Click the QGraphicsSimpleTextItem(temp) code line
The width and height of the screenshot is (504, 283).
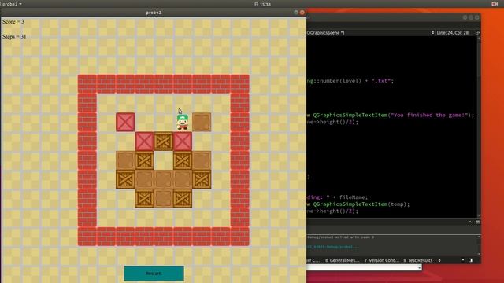point(358,204)
